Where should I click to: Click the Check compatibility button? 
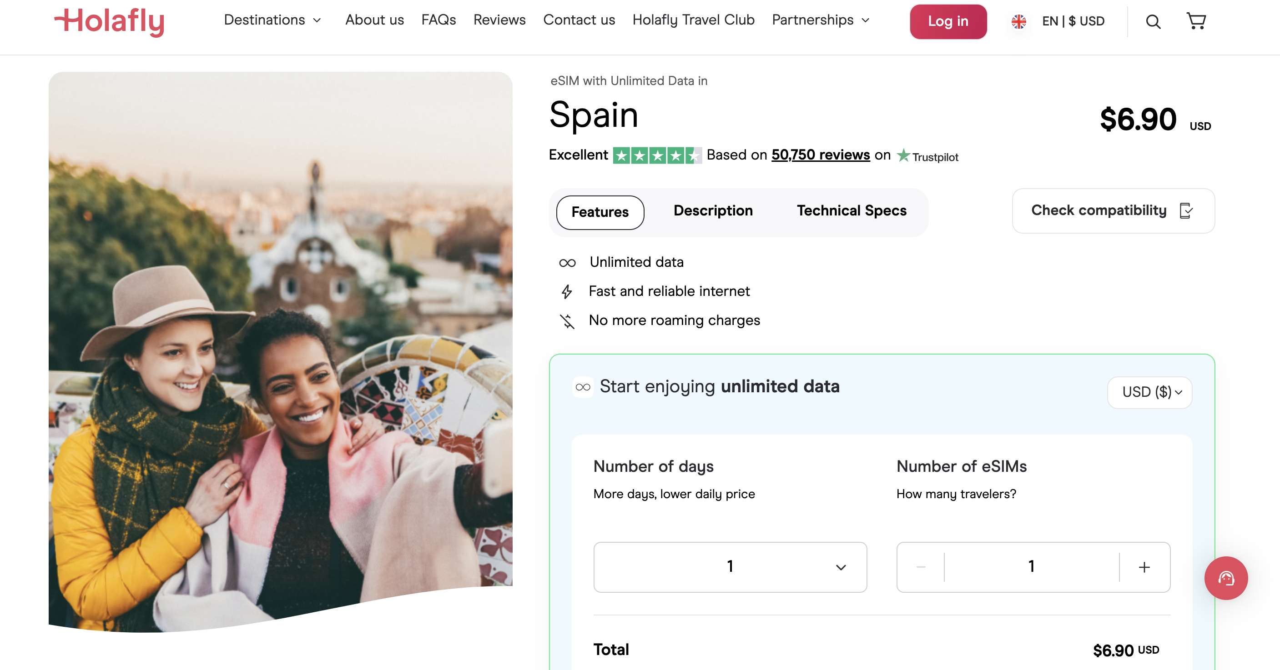[1113, 210]
